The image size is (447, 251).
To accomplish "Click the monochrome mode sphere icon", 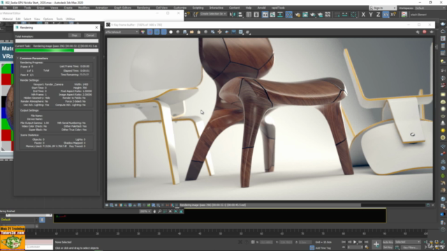I will point(178,32).
